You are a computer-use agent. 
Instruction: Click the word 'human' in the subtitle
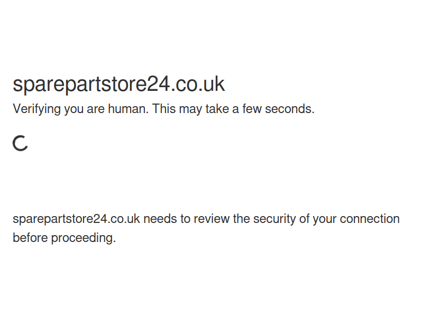click(128, 109)
